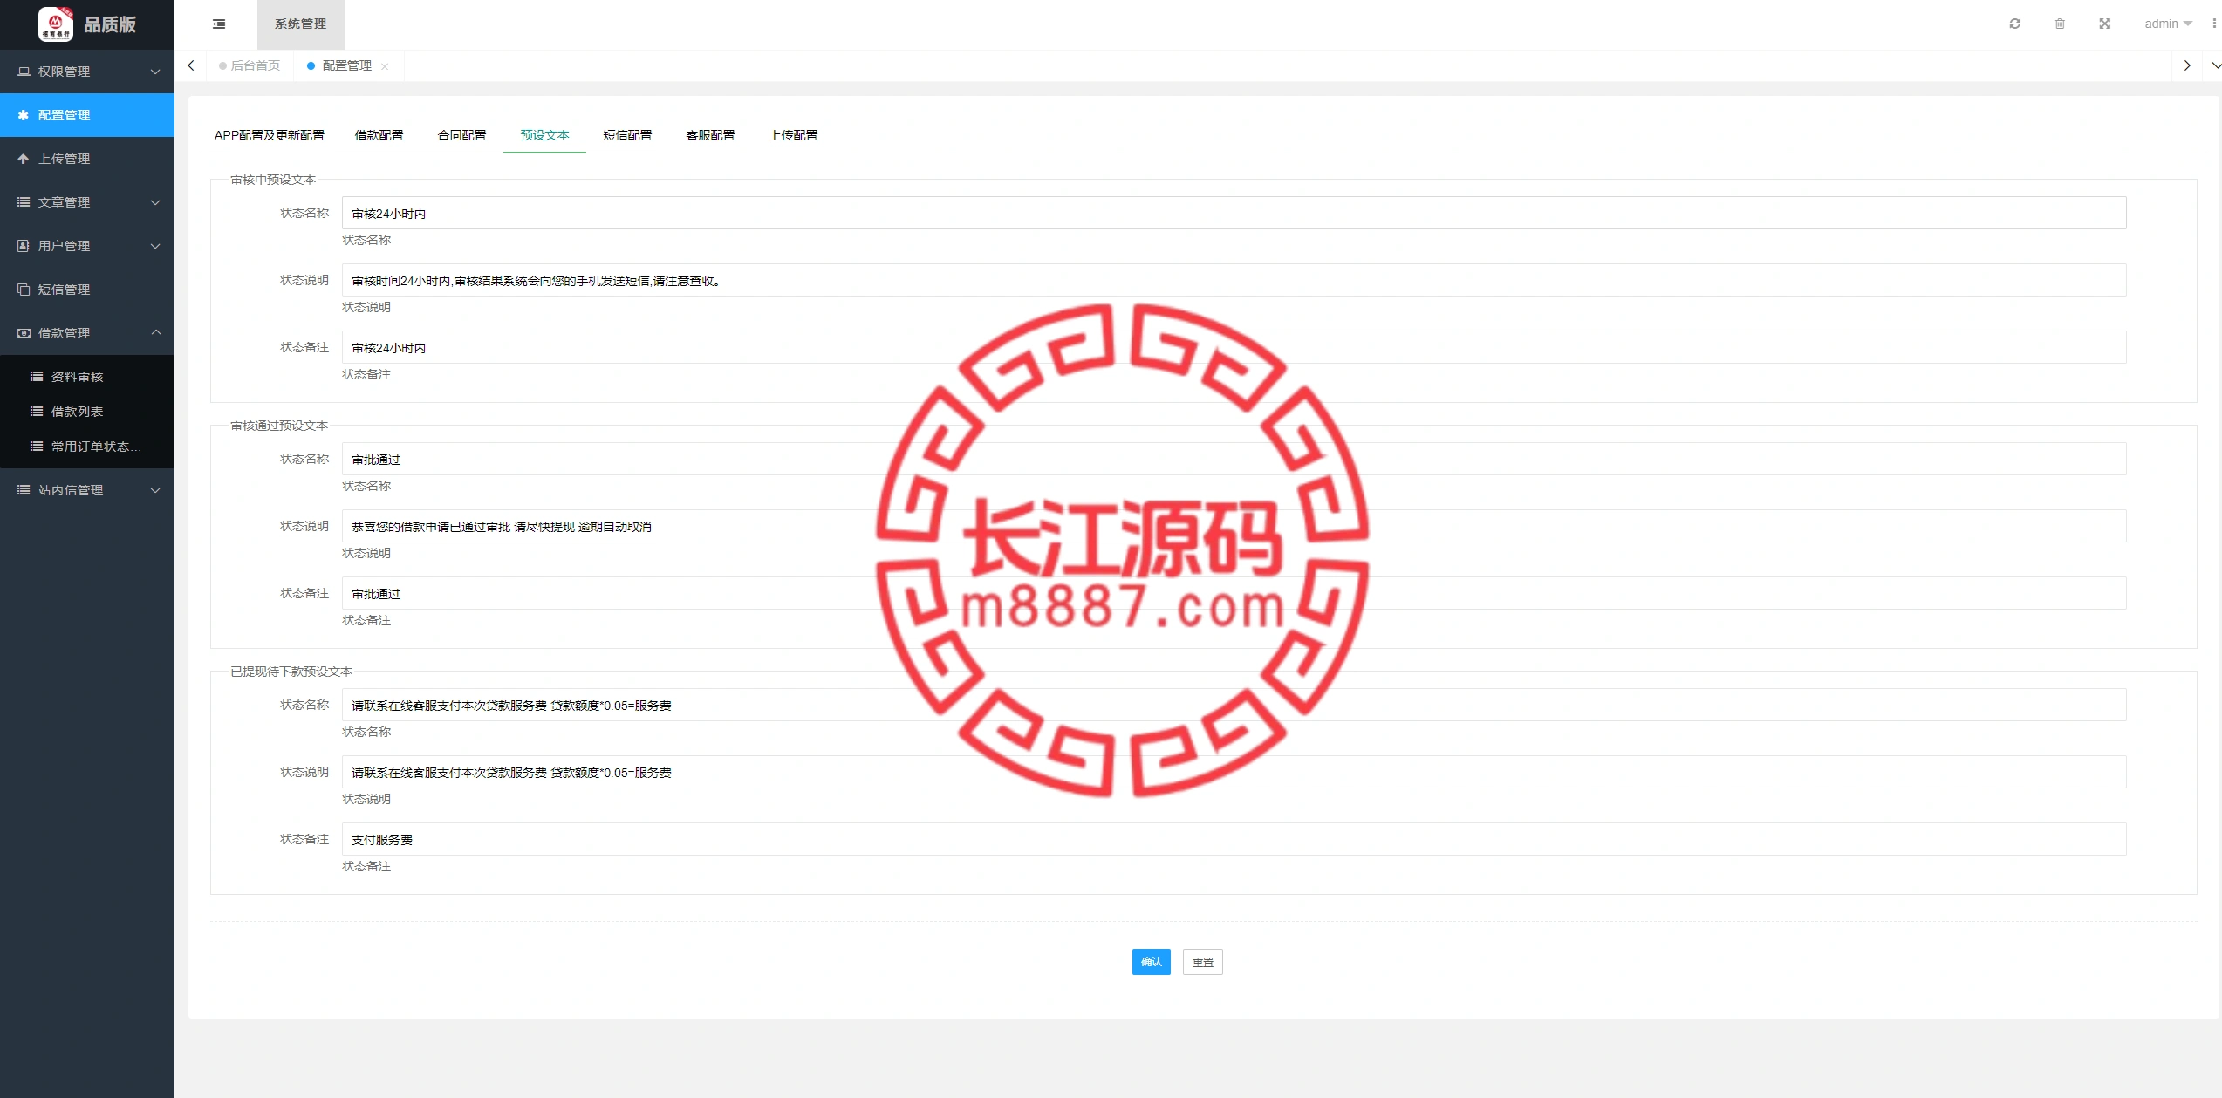Toggle fullscreen icon in top bar

2105,24
